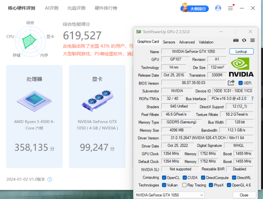The image size is (263, 199).
Task: Click the processor chip illustration
Action: [x=35, y=101]
